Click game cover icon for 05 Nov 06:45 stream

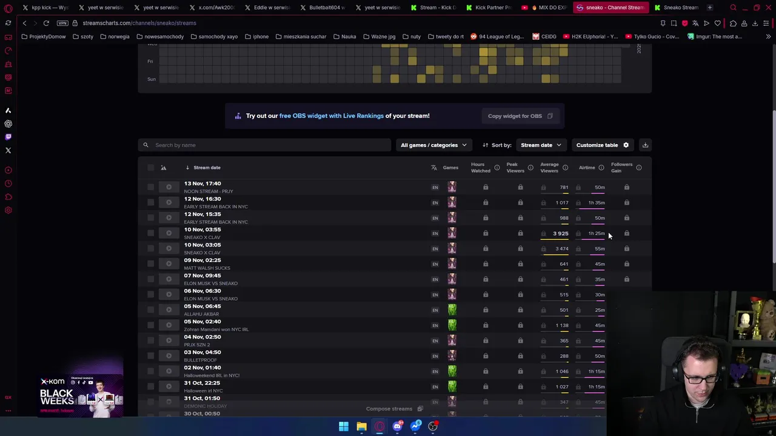click(x=452, y=310)
